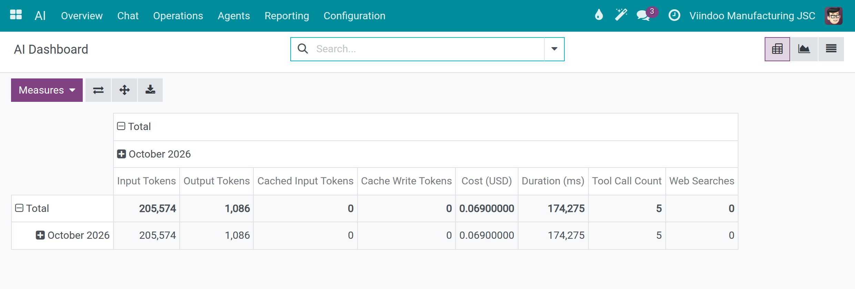Switch to the pivot table view
Screen dimensions: 855x289
point(777,49)
